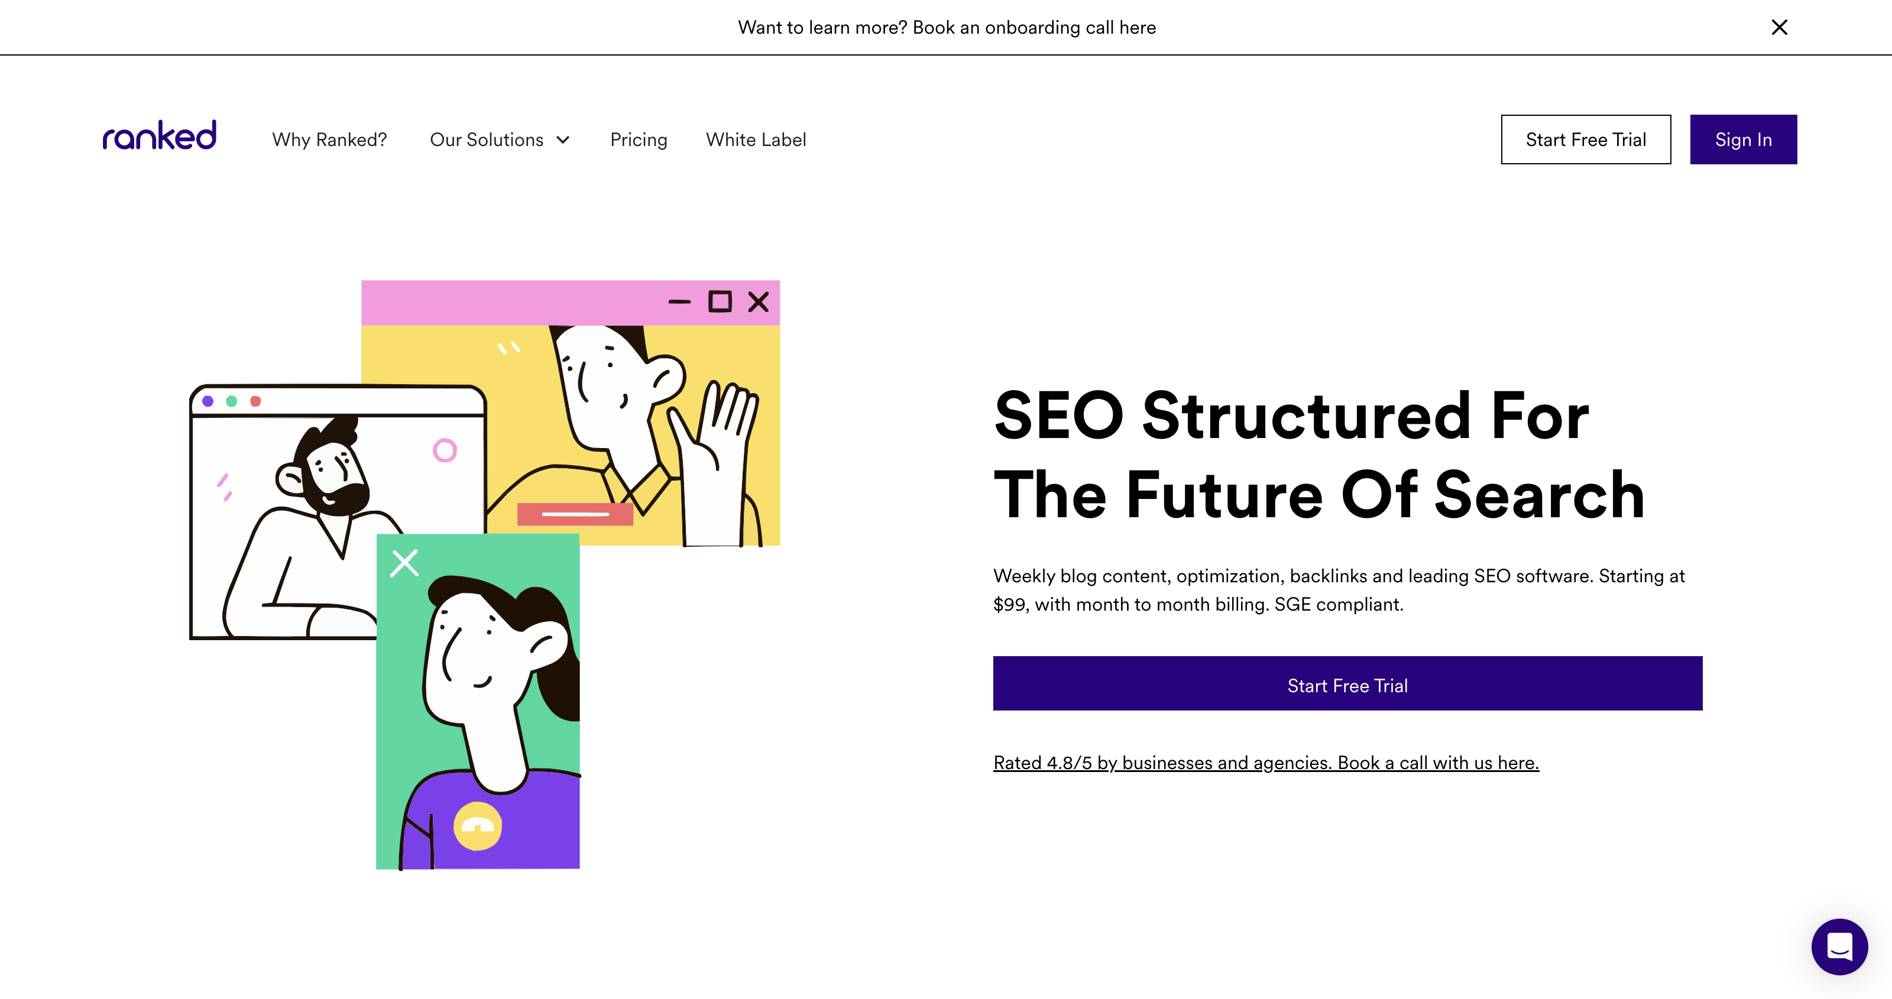Go to Why Ranked? page
Image resolution: width=1892 pixels, height=999 pixels.
tap(329, 140)
